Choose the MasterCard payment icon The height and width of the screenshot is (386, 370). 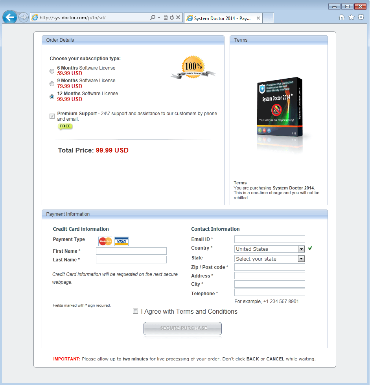pyautogui.click(x=105, y=241)
